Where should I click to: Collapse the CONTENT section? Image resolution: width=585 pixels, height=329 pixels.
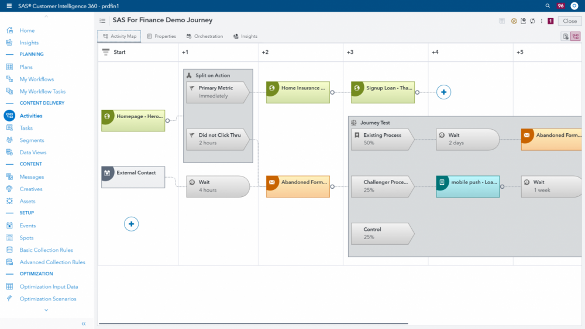[10, 164]
